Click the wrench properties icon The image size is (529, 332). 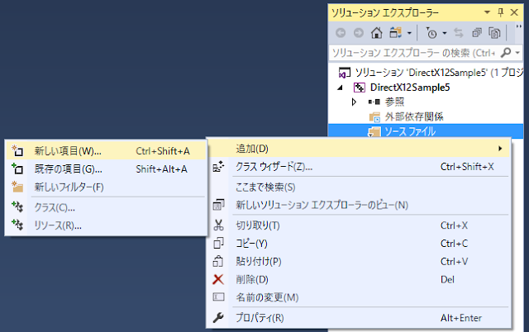pos(218,317)
